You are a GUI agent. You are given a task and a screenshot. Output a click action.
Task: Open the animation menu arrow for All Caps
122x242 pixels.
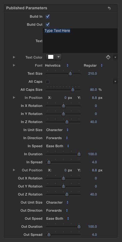[115, 81]
